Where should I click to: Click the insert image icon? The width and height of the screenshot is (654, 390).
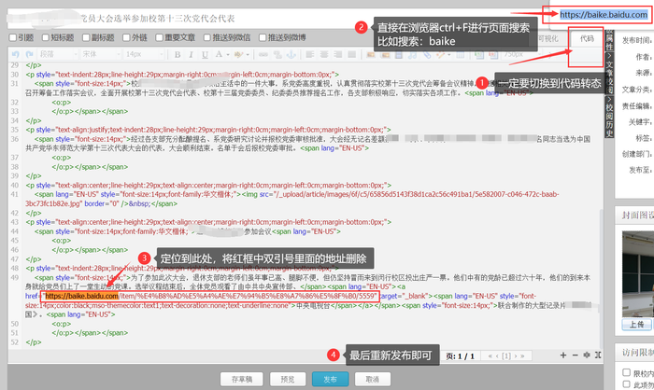pos(370,55)
